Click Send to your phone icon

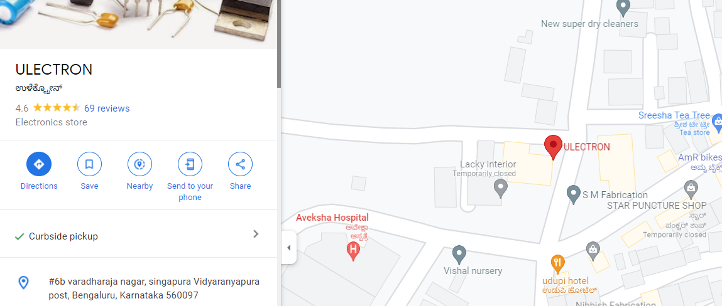pos(190,164)
